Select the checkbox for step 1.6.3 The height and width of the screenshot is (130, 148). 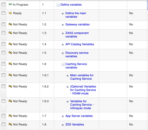click(3, 101)
